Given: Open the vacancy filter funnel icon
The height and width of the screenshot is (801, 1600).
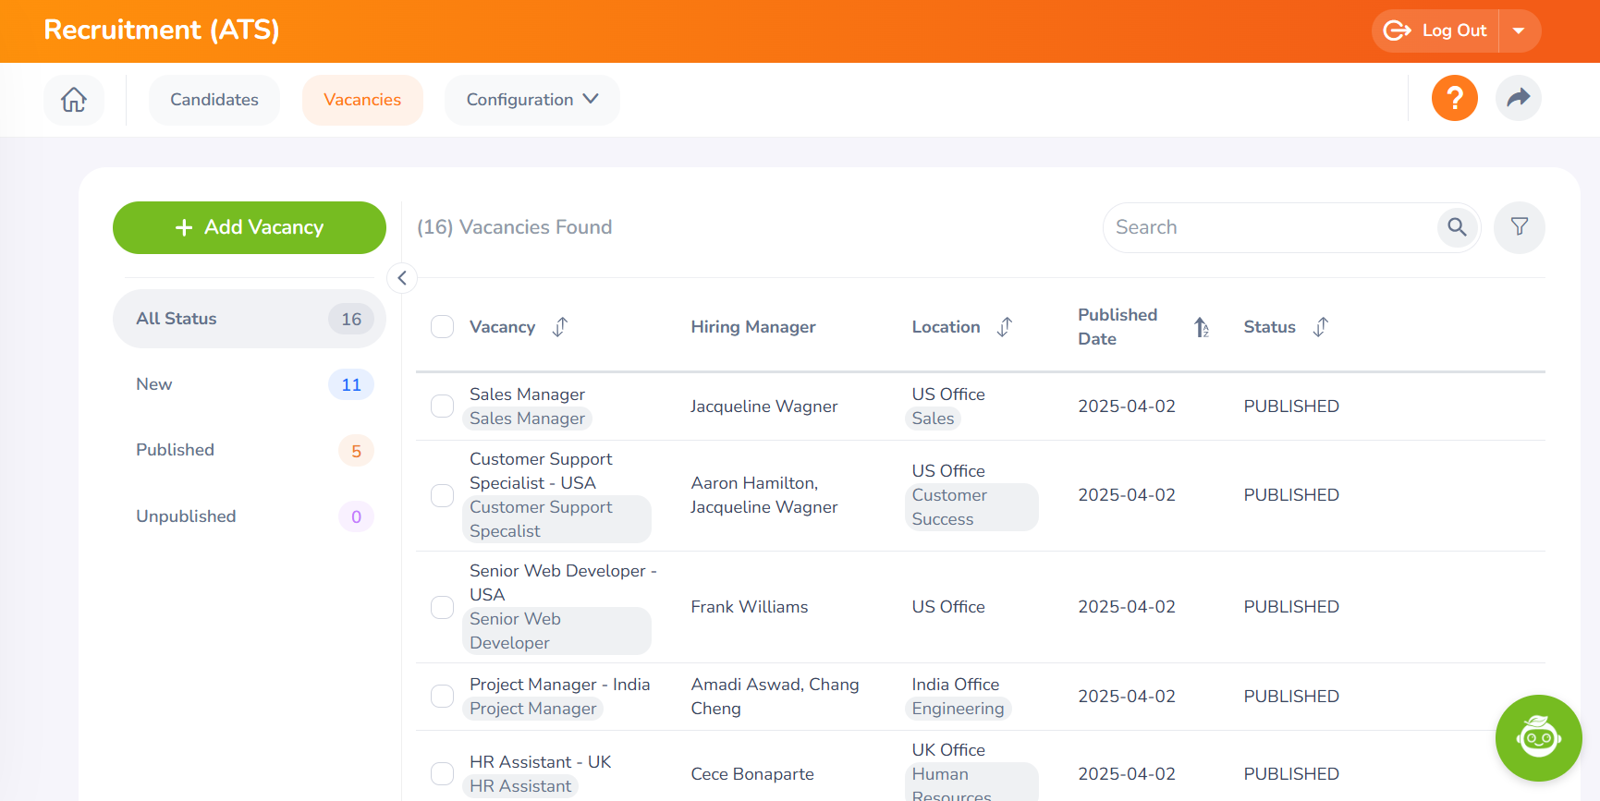Looking at the screenshot, I should pyautogui.click(x=1519, y=227).
